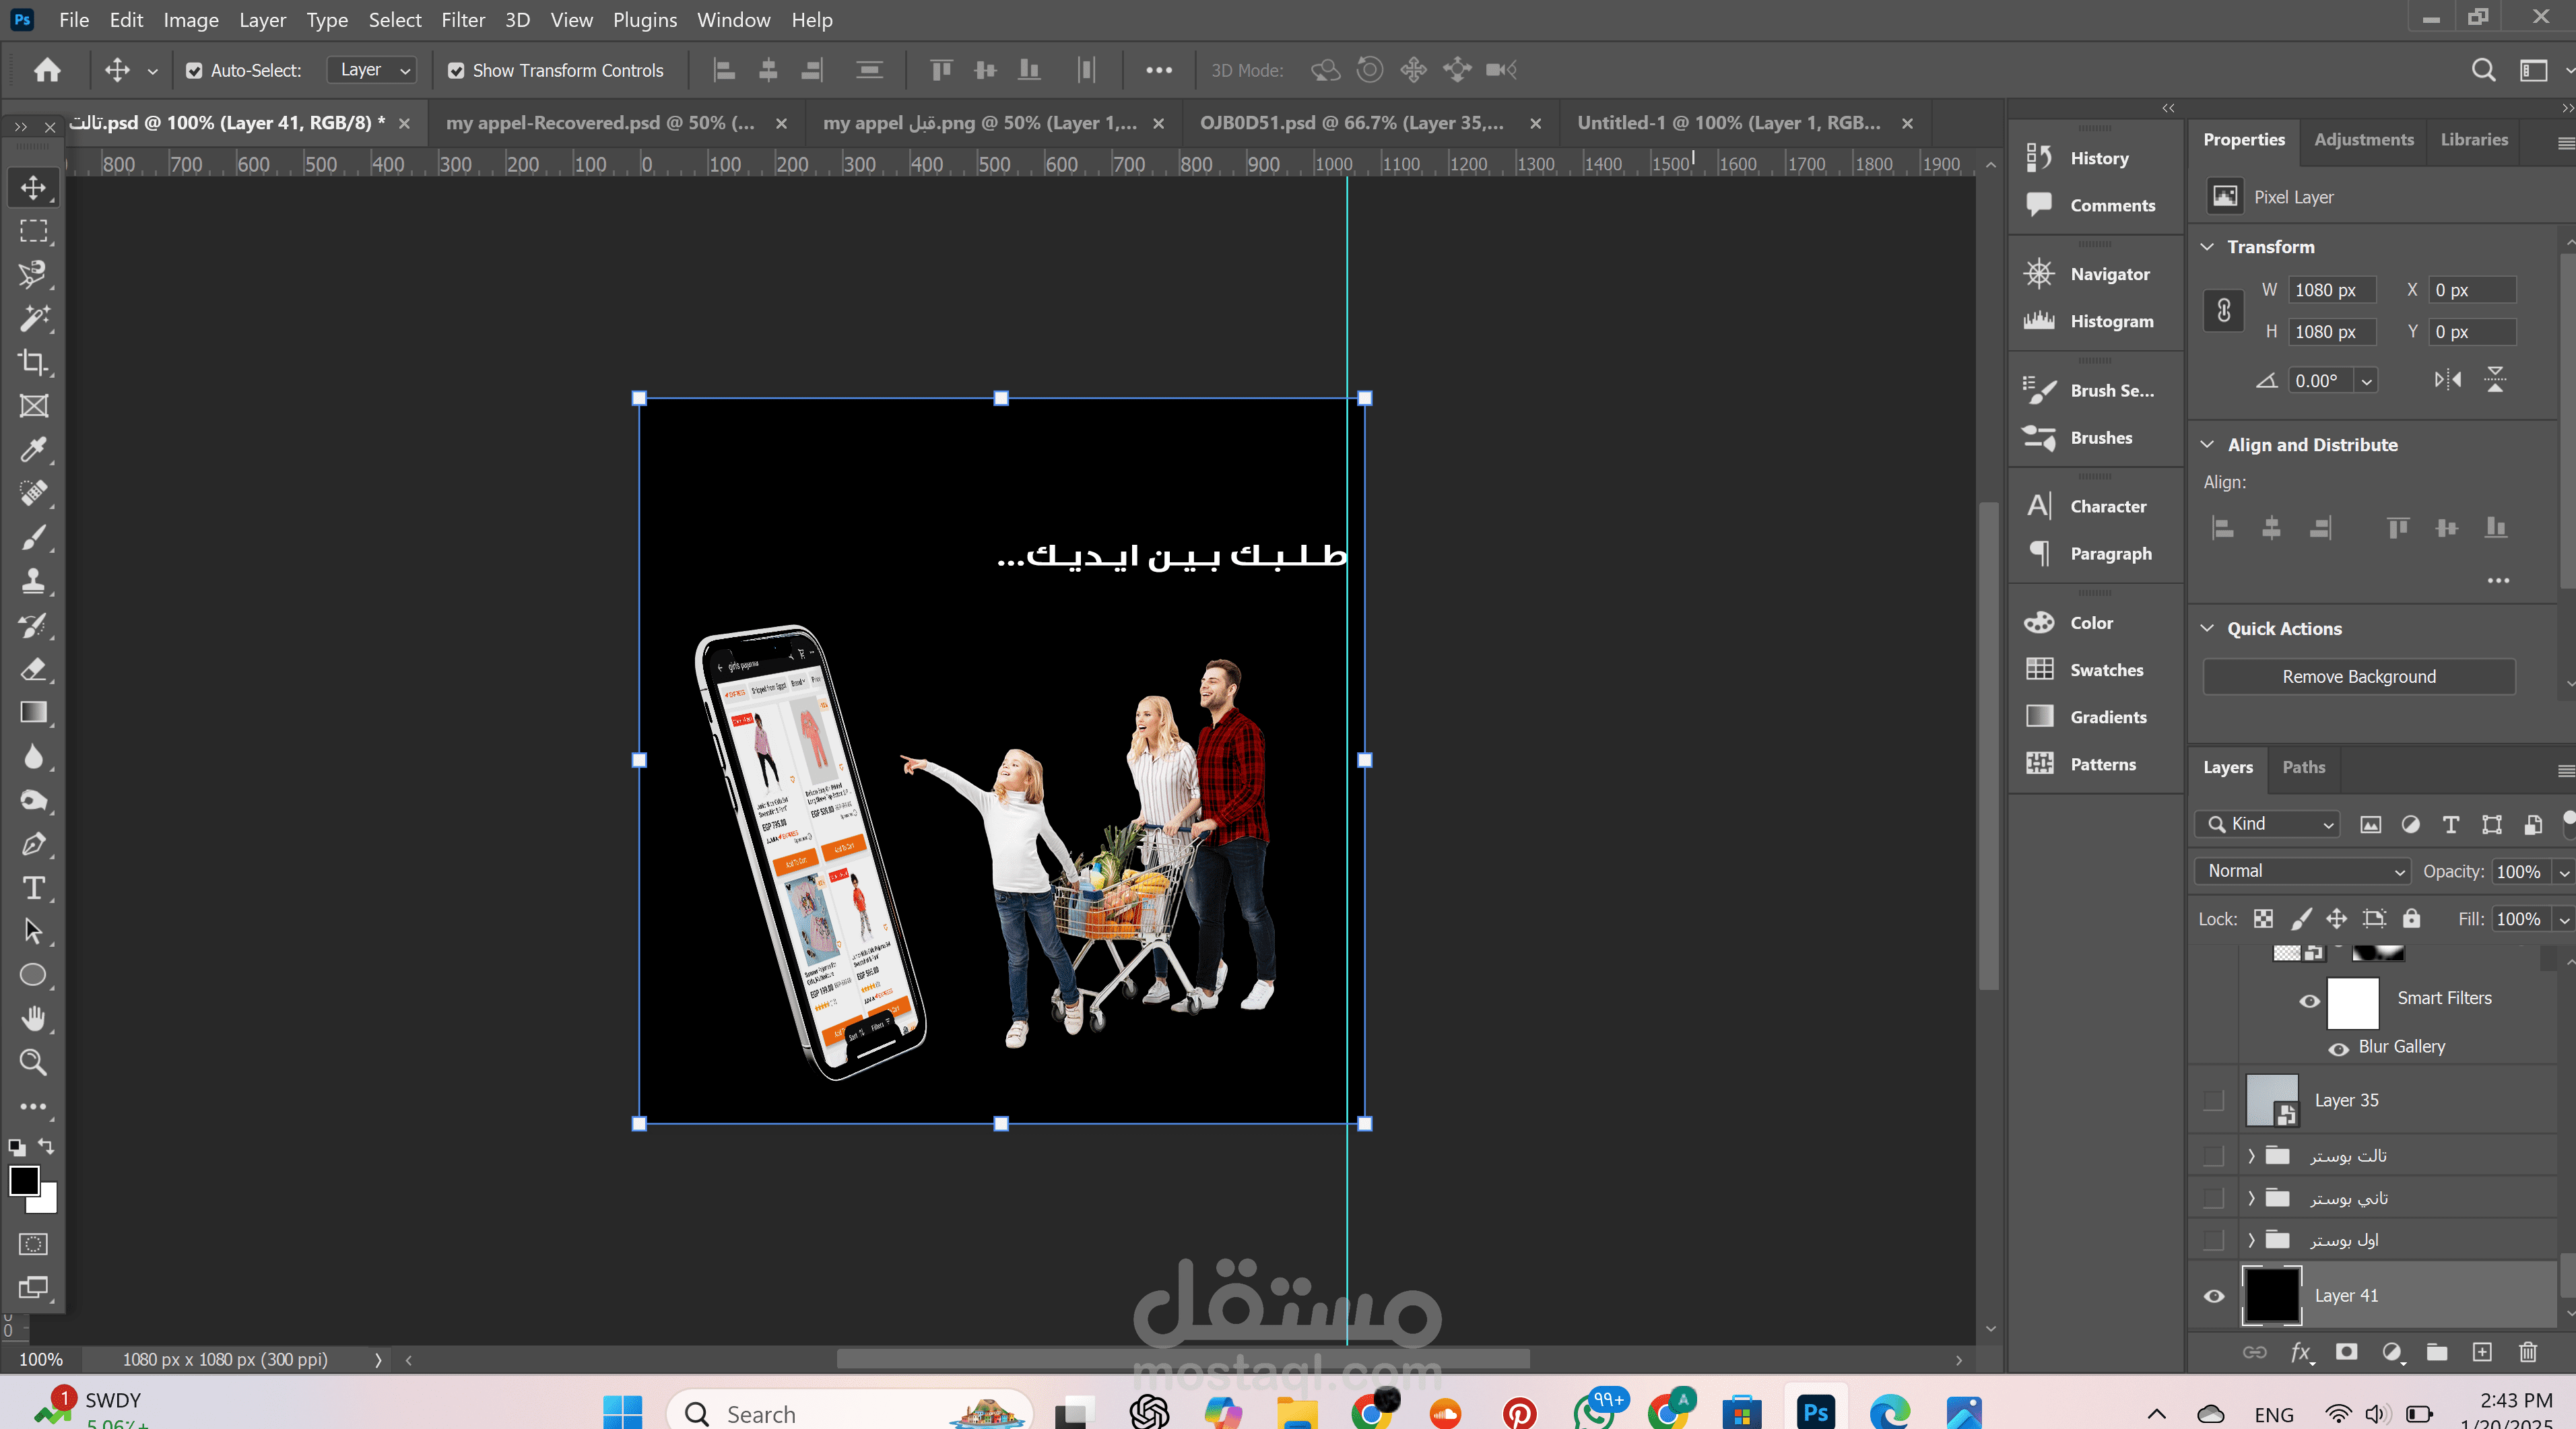Click the foreground color swatch

(x=24, y=1181)
